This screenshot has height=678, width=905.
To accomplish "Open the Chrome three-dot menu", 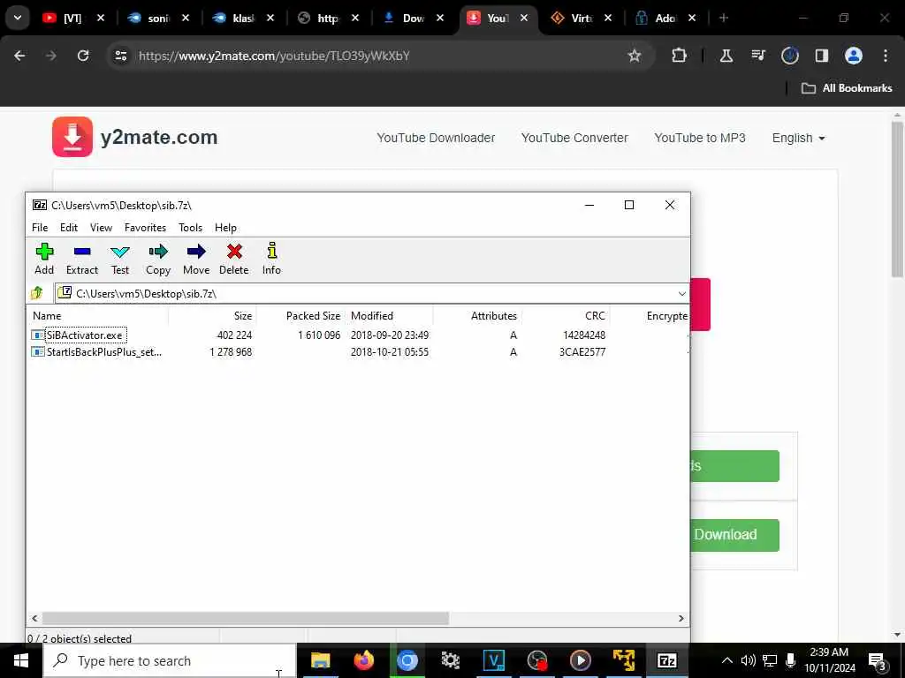I will point(886,56).
